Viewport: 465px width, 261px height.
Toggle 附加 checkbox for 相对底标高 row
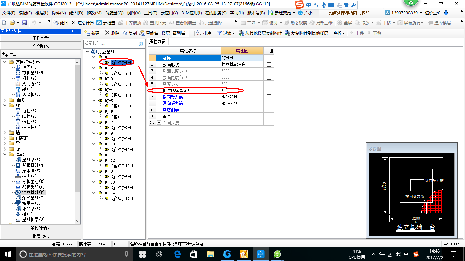click(x=269, y=90)
